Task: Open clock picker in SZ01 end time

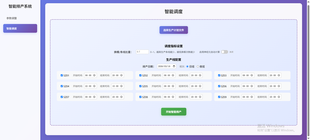Action: (121, 75)
